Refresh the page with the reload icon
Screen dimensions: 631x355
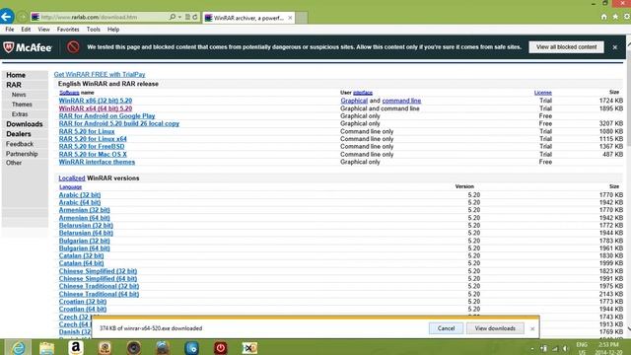click(x=195, y=17)
